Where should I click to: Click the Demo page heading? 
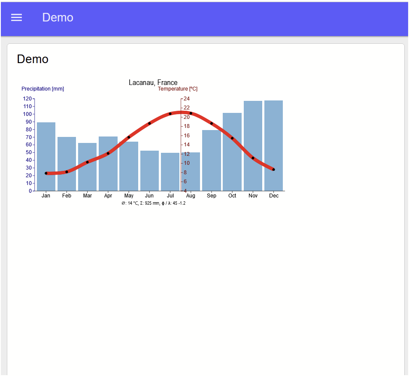(33, 59)
